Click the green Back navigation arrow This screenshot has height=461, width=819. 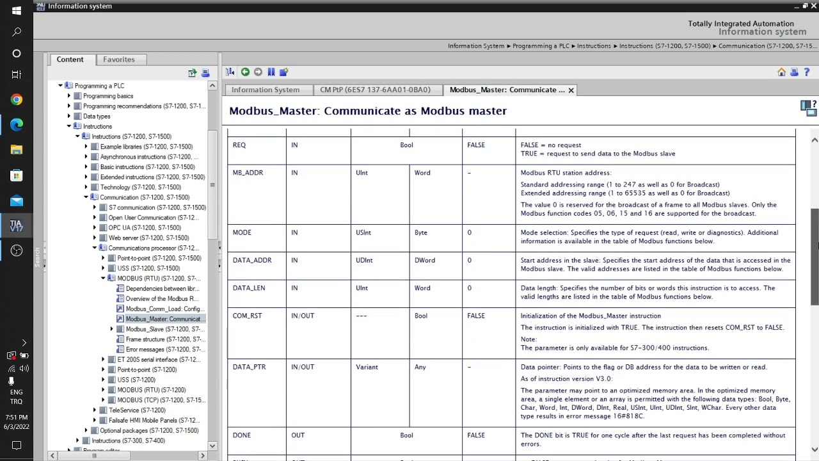pos(245,72)
